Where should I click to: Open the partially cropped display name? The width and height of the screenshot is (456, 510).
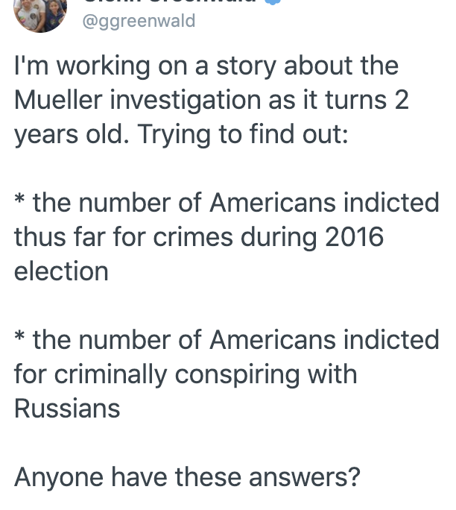tap(170, 1)
